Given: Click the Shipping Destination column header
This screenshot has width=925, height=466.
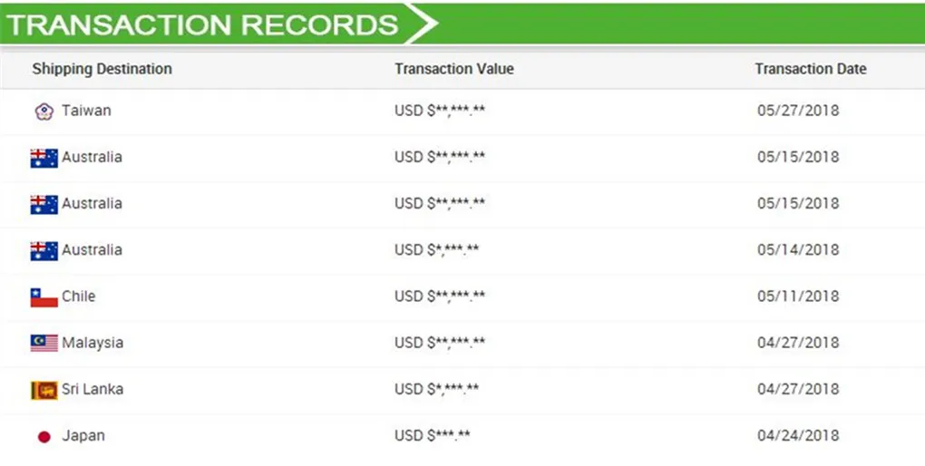Looking at the screenshot, I should tap(102, 69).
